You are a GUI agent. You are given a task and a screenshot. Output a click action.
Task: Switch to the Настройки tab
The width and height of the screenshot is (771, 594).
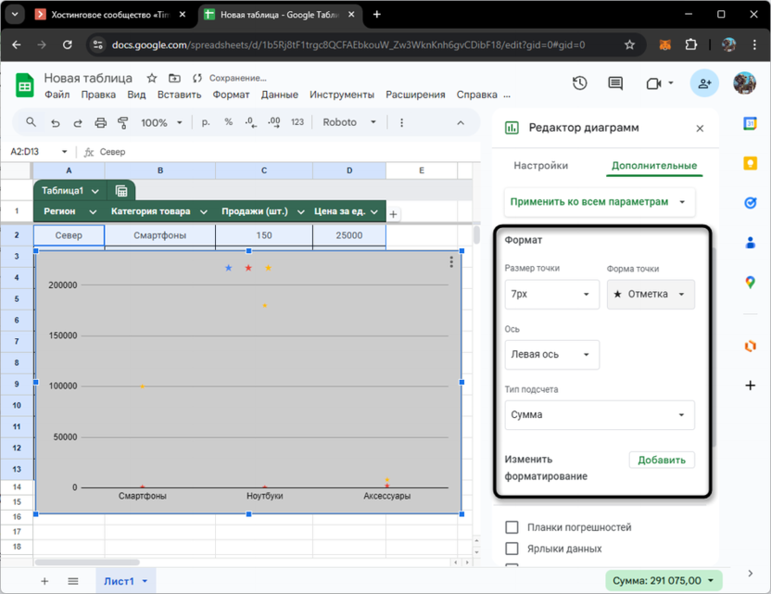click(x=541, y=166)
